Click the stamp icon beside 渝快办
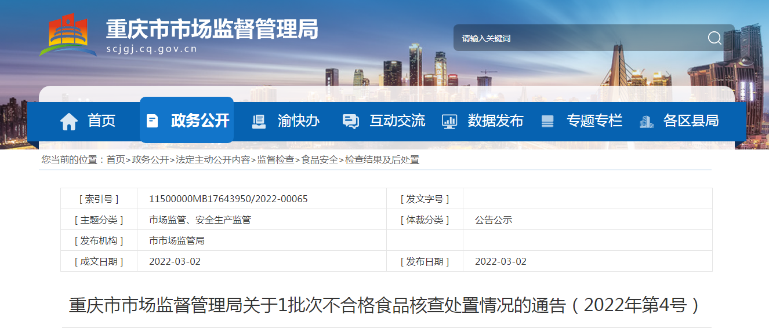The height and width of the screenshot is (336, 769). click(259, 121)
